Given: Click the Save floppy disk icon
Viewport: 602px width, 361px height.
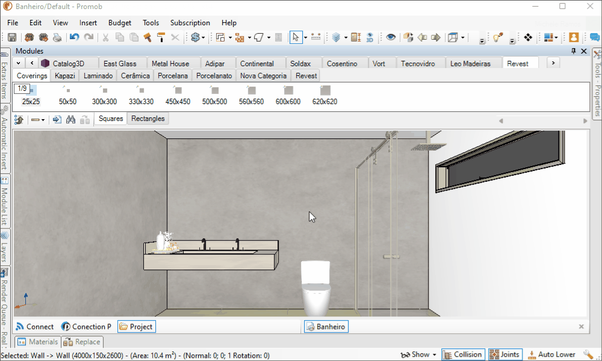Looking at the screenshot, I should coord(12,37).
